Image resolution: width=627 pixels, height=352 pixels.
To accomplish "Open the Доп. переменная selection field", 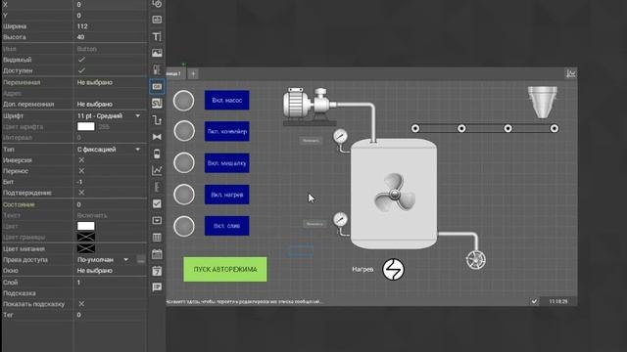I will coord(110,104).
